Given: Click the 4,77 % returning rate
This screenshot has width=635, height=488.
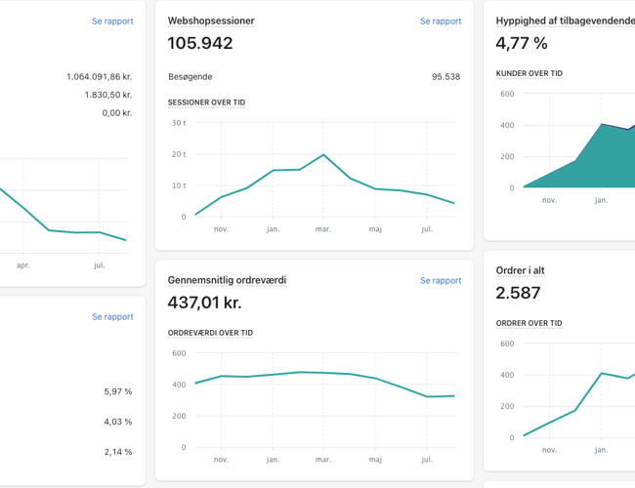Looking at the screenshot, I should 522,43.
